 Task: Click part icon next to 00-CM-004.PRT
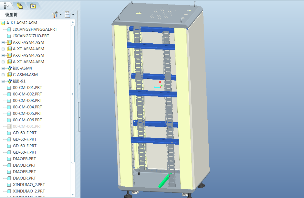[9, 107]
